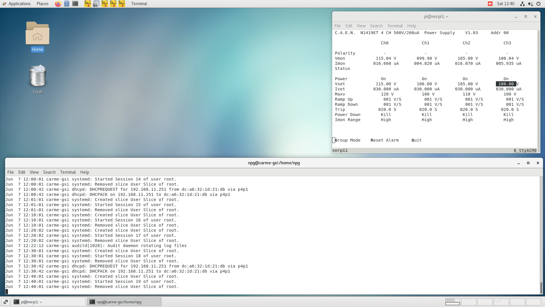
Task: Open the clock and calendar dropdown
Action: [506, 4]
